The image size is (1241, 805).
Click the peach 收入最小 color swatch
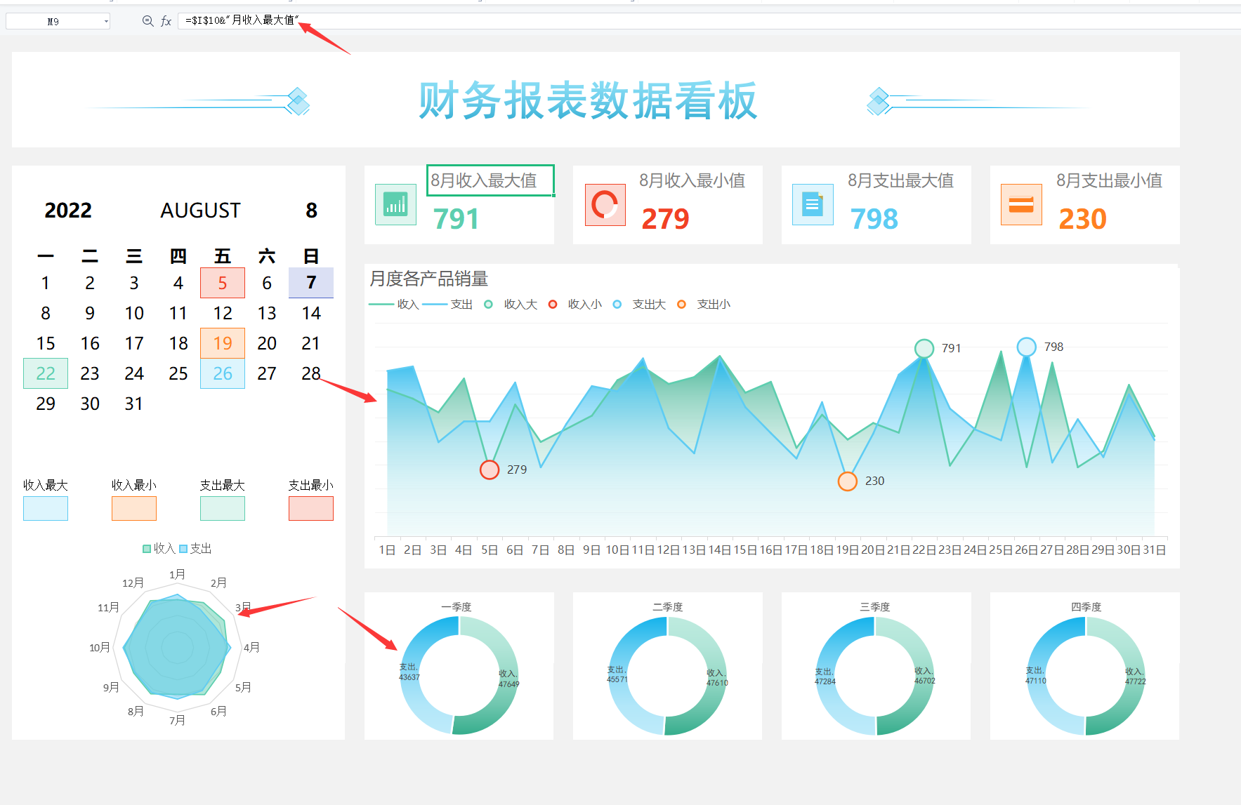tap(134, 508)
